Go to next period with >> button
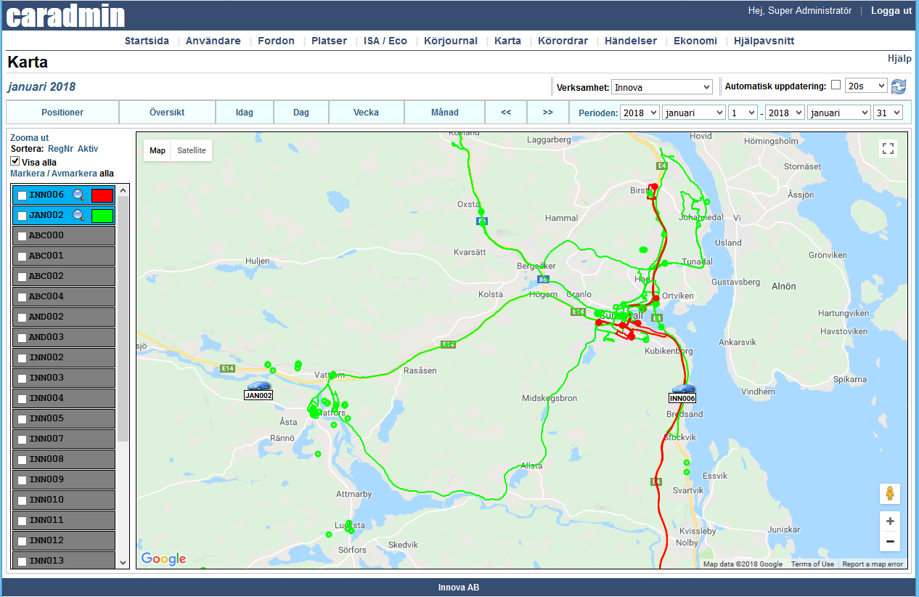919x597 pixels. click(548, 113)
